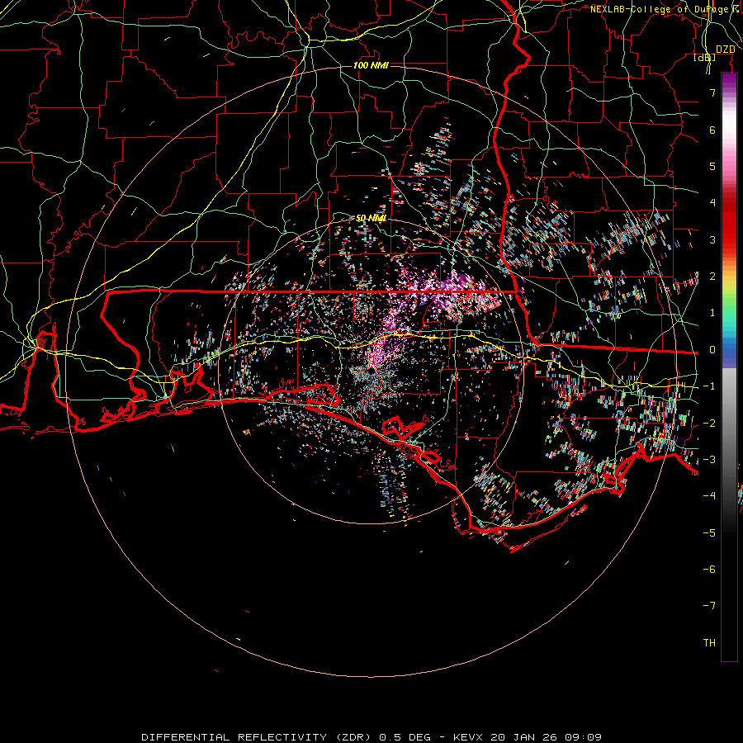Viewport: 743px width, 743px height.
Task: Click the -3 value on the color scale
Action: [x=709, y=460]
